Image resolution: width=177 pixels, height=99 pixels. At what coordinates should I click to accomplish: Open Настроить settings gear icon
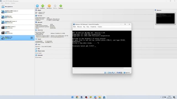coord(49,6)
